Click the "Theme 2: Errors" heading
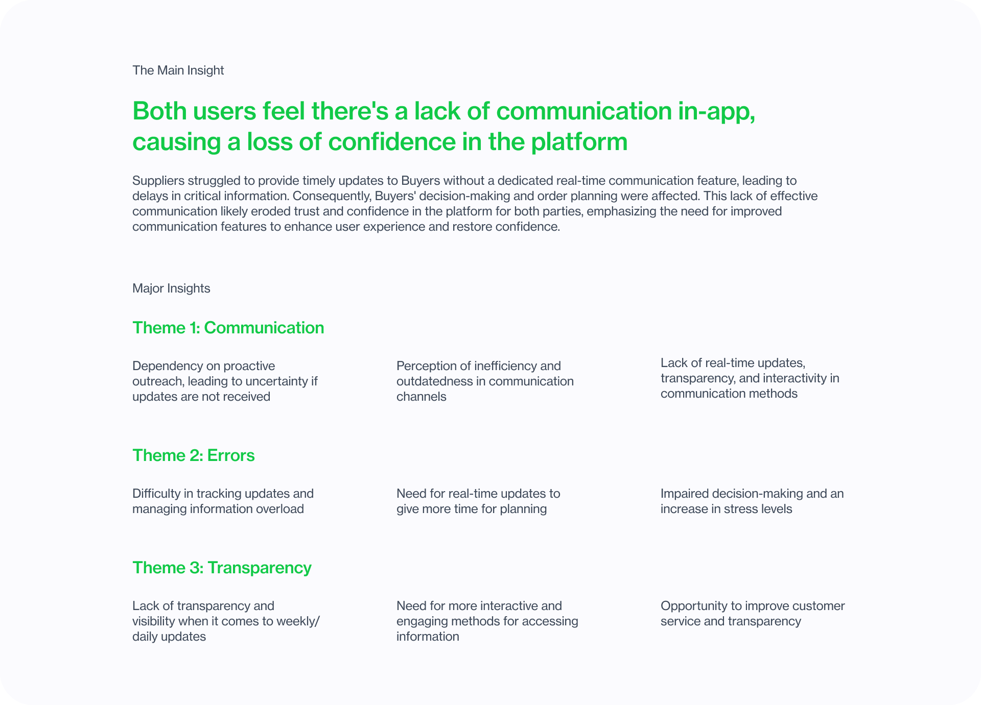The width and height of the screenshot is (981, 705). [x=193, y=455]
